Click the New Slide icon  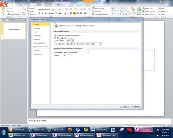(x=24, y=10)
